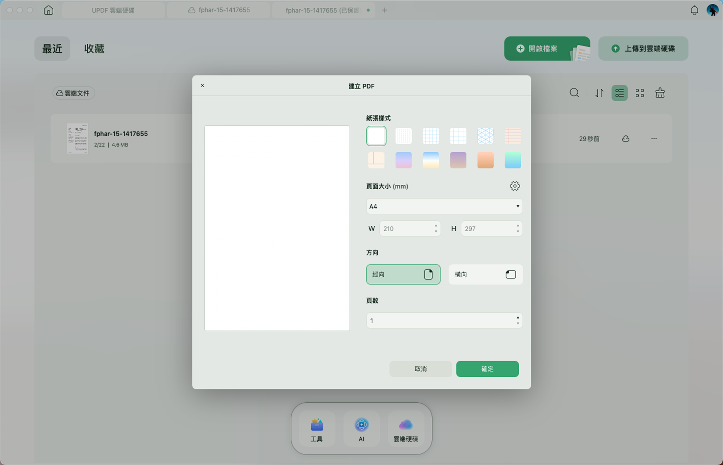The width and height of the screenshot is (723, 465).
Task: Click the 頁數 page count field
Action: pyautogui.click(x=444, y=320)
